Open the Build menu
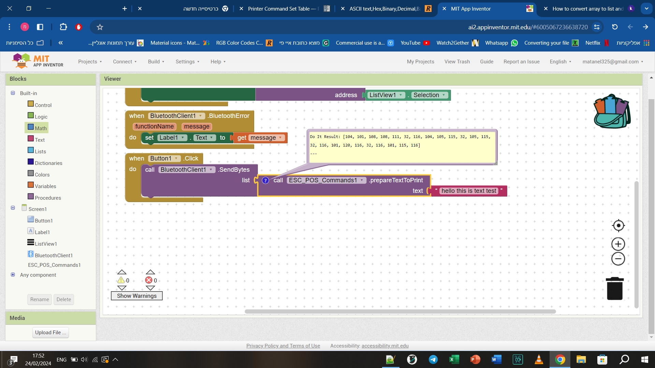This screenshot has width=655, height=368. [x=156, y=62]
